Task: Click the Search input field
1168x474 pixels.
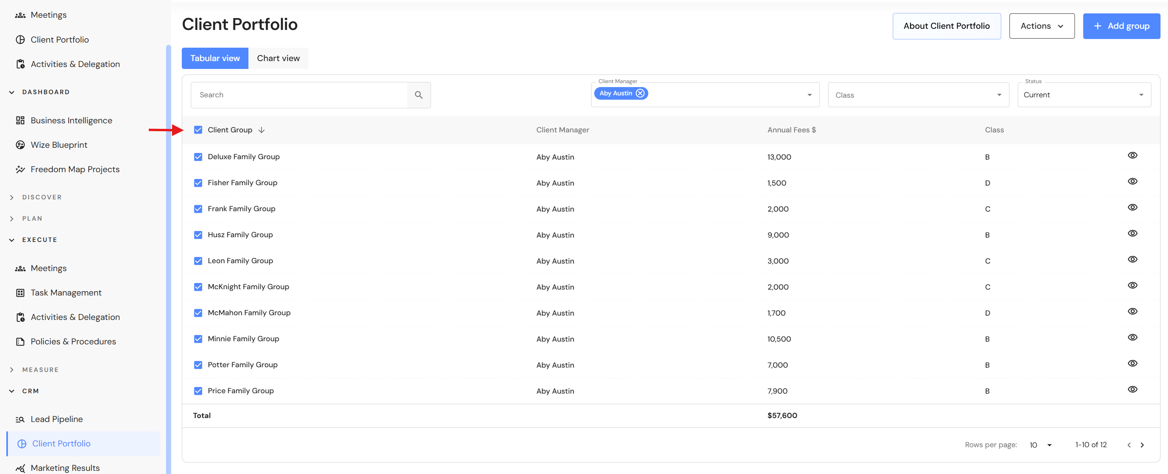Action: 299,95
